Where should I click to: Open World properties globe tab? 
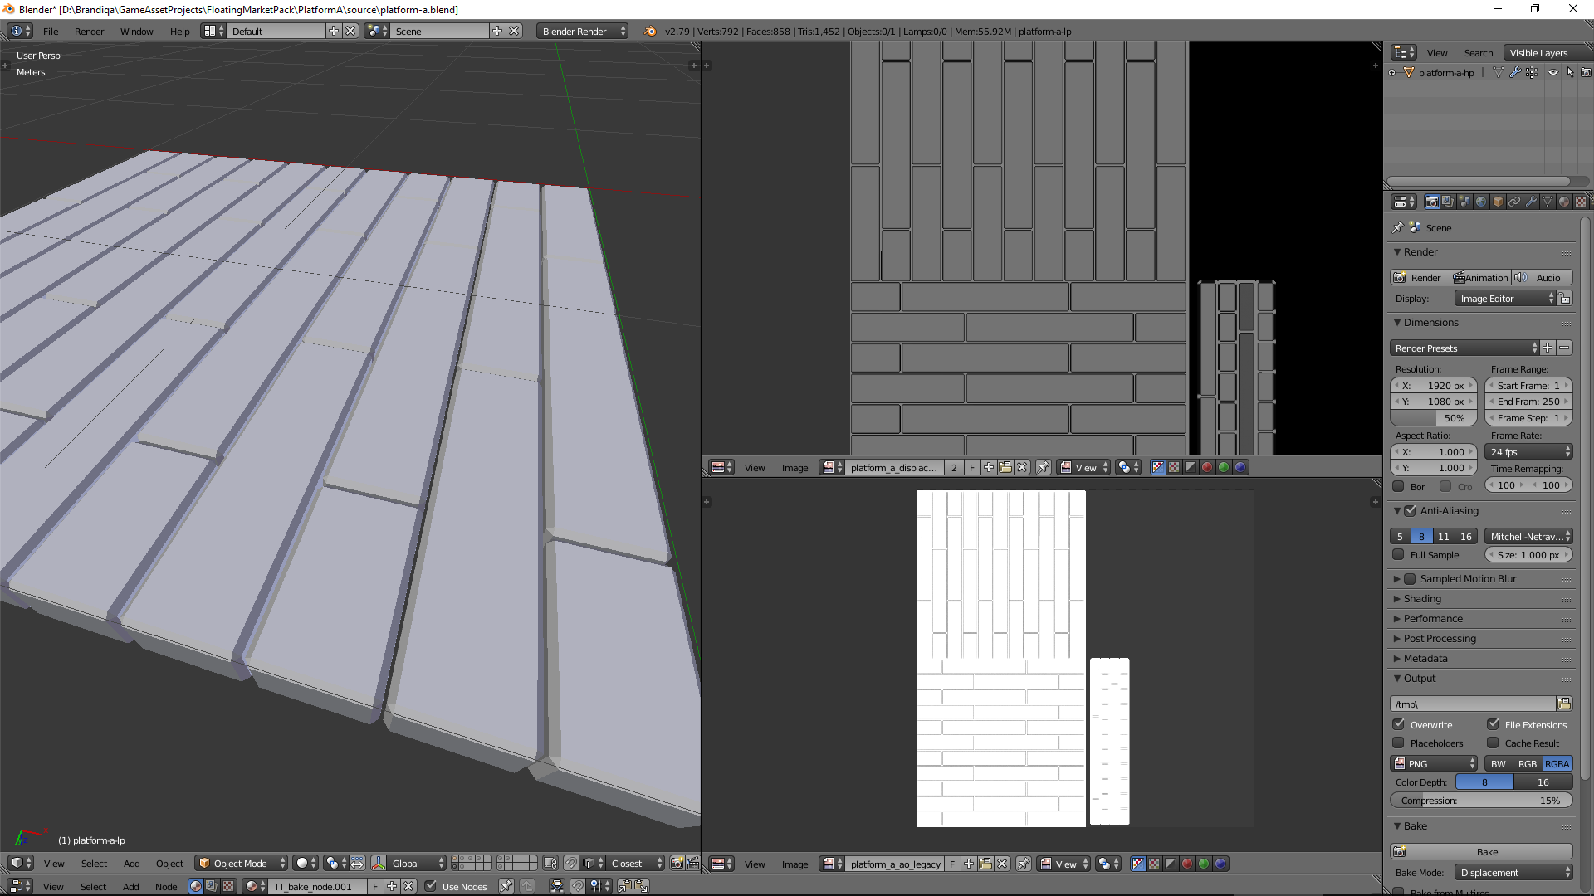[1481, 202]
